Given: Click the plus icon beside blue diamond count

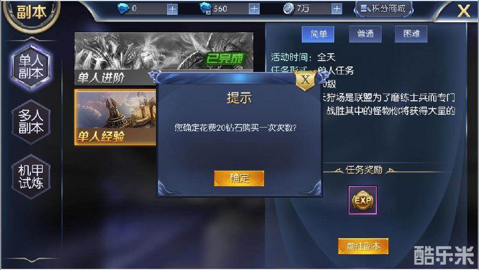Looking at the screenshot, I should coord(172,9).
